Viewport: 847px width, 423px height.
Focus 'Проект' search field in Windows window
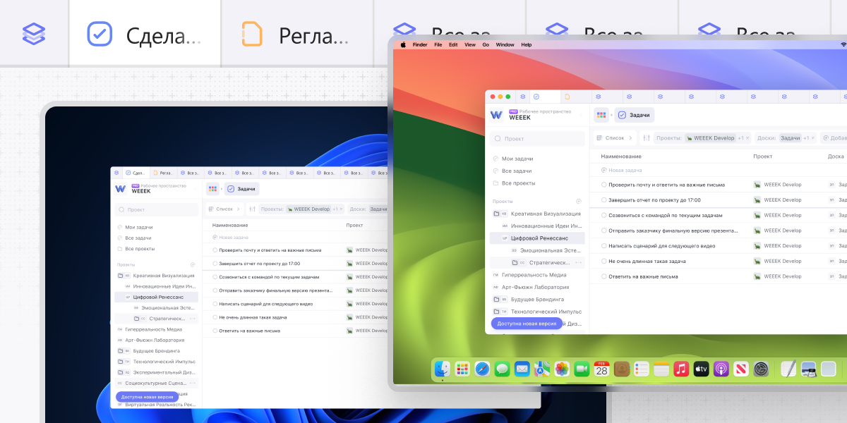[157, 209]
